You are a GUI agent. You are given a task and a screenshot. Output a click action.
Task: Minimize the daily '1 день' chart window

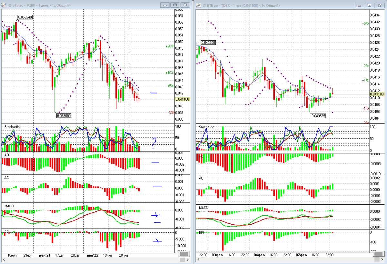(x=165, y=5)
